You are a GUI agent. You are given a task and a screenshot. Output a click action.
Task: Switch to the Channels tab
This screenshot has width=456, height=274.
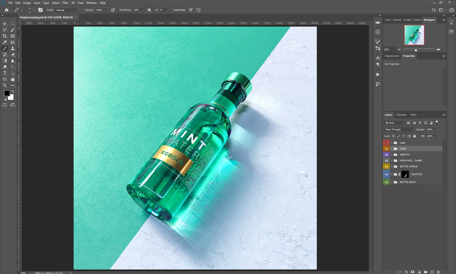401,114
